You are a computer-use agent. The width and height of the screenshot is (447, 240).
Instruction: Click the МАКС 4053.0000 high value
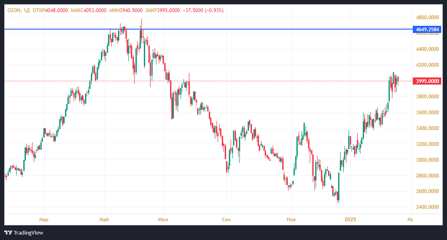pos(88,10)
